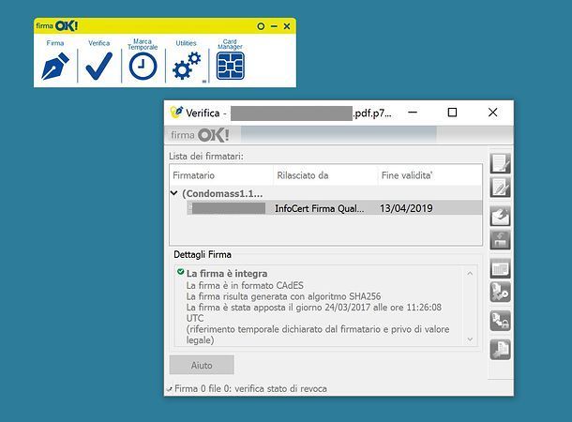Viewport: 572px width, 422px height.
Task: Collapse the (Condomass1.1... tree node
Action: click(x=174, y=193)
